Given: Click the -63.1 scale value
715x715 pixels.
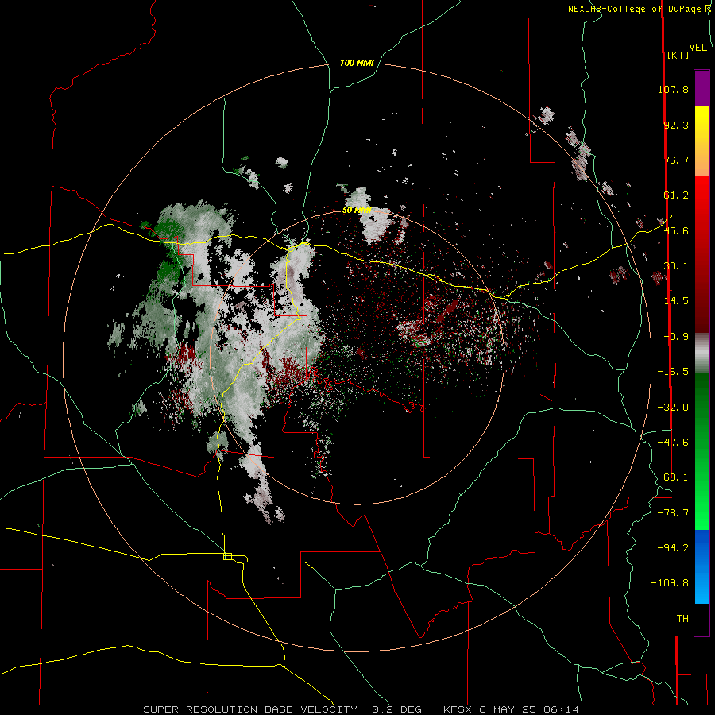Looking at the screenshot, I should (673, 477).
